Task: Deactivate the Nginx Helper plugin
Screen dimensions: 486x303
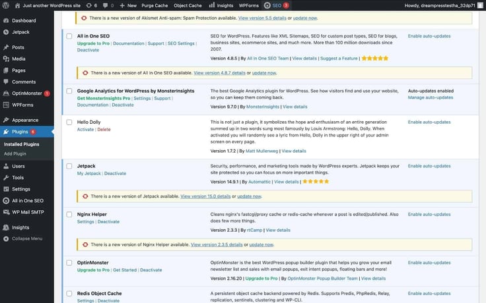Action: [x=108, y=222]
